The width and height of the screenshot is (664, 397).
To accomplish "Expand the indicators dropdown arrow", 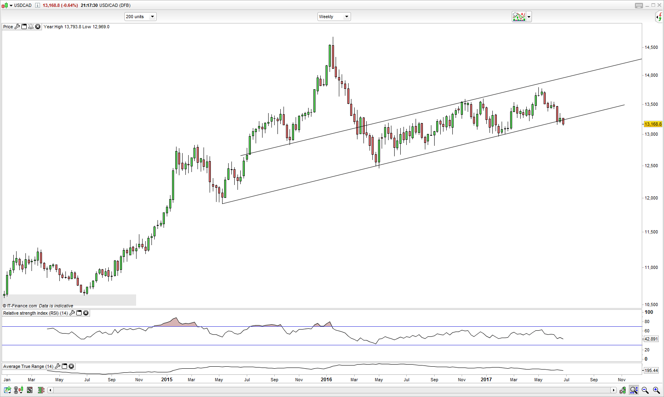I will [x=529, y=17].
